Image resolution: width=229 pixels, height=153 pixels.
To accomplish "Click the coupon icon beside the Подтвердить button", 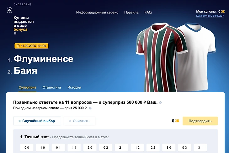I will coord(177,121).
